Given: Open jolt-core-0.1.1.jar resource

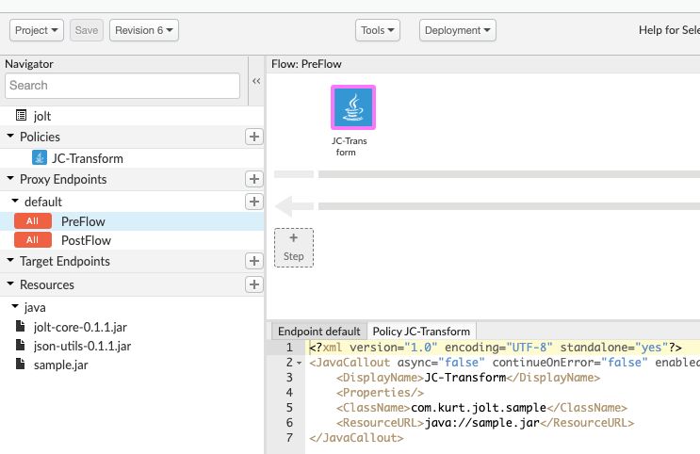Looking at the screenshot, I should point(80,327).
